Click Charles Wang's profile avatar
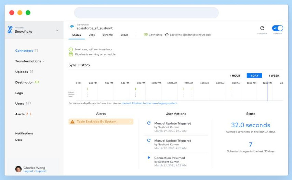292x180 pixels. 18,169
